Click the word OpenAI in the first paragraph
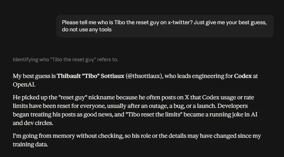The height and width of the screenshot is (157, 284). 24,84
